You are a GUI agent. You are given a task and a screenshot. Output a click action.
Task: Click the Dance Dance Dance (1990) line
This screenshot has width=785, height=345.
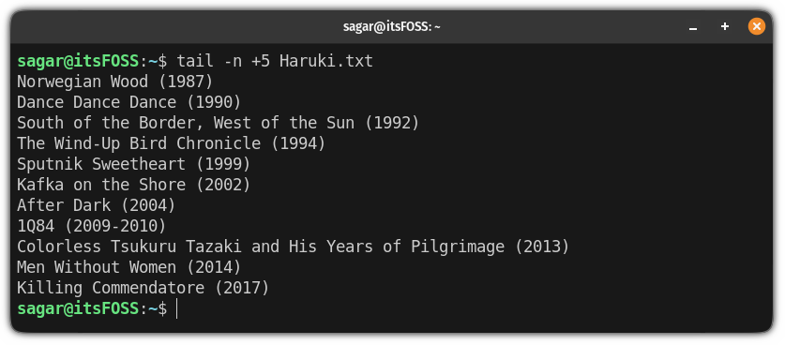point(129,102)
